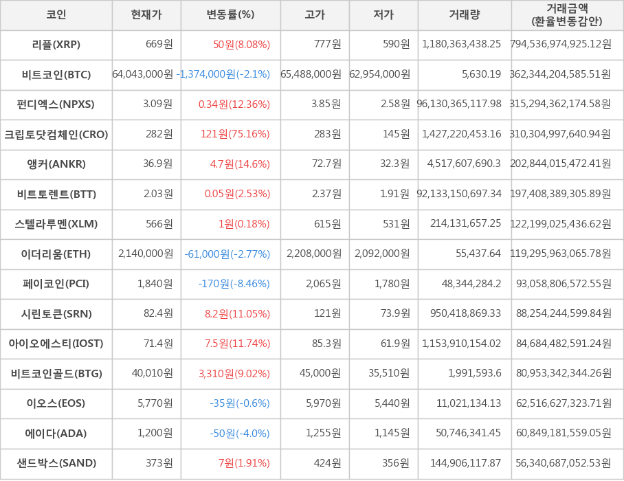The width and height of the screenshot is (624, 481).
Task: Open 비트코인골드(BTG) coin entry
Action: [56, 374]
